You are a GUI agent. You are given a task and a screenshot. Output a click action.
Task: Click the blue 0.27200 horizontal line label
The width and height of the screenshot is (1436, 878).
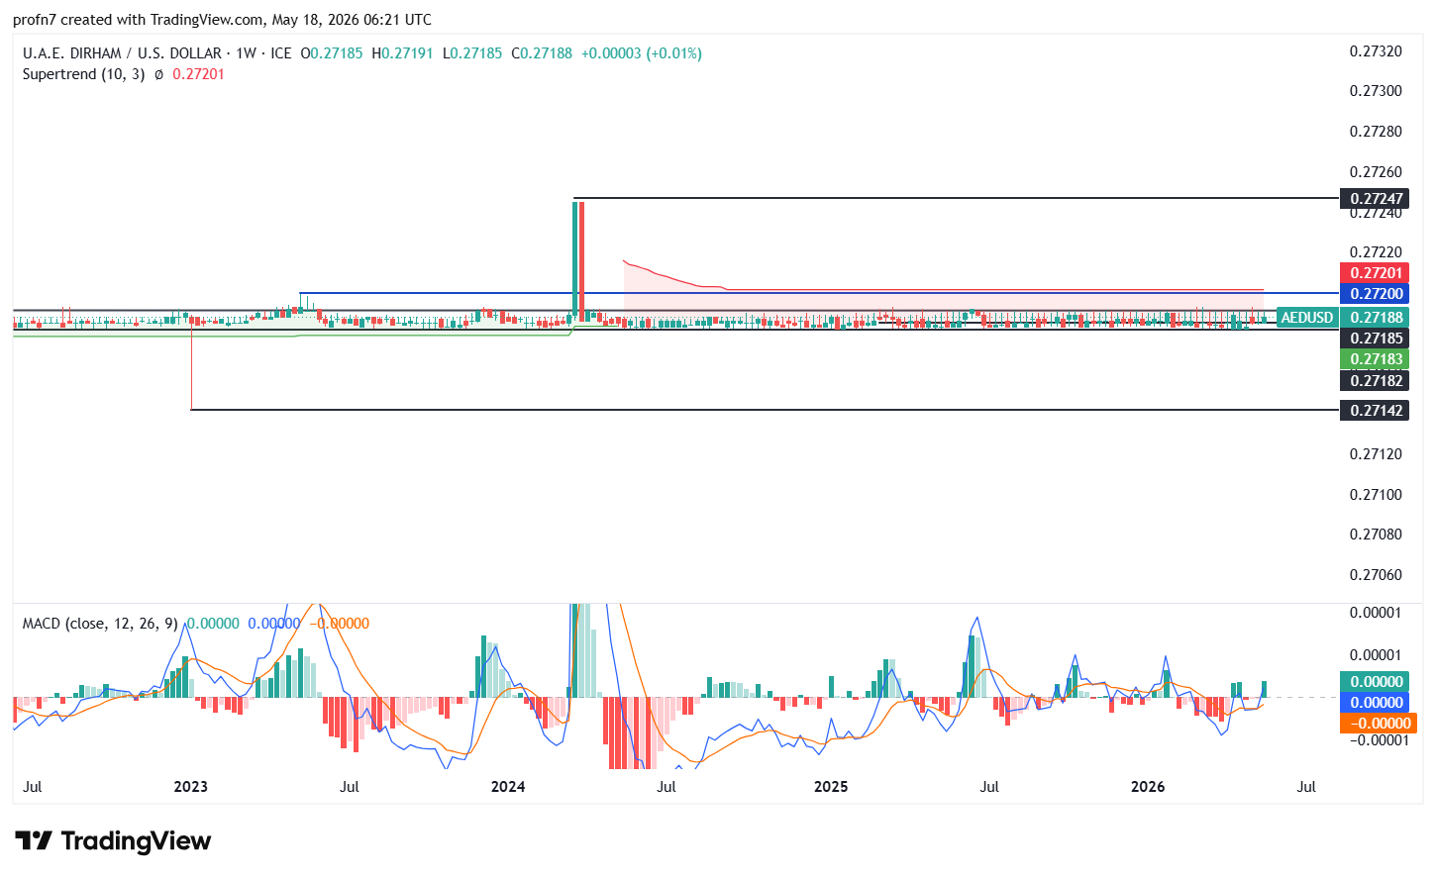click(1375, 294)
